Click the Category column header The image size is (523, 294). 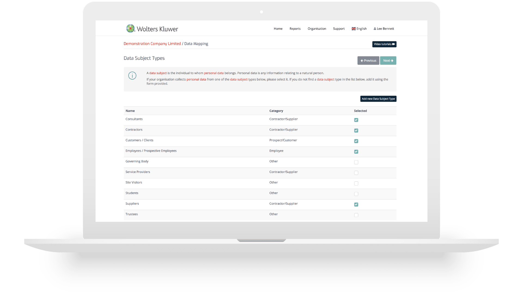tap(276, 111)
